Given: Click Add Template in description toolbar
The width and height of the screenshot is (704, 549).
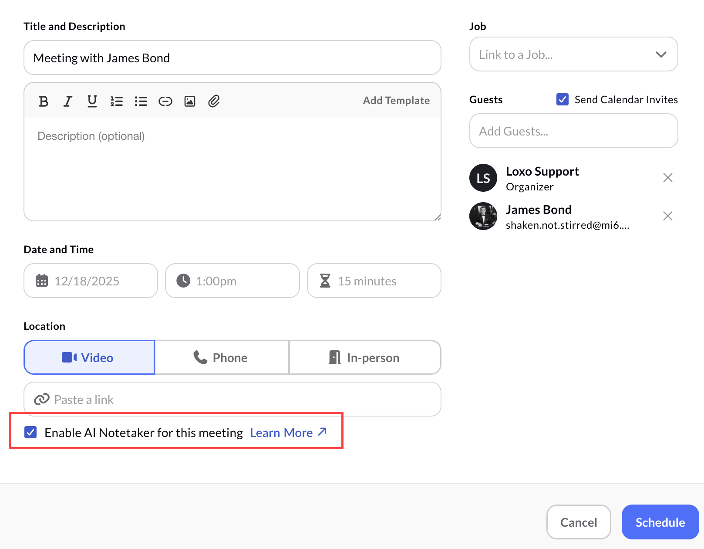Looking at the screenshot, I should [396, 100].
